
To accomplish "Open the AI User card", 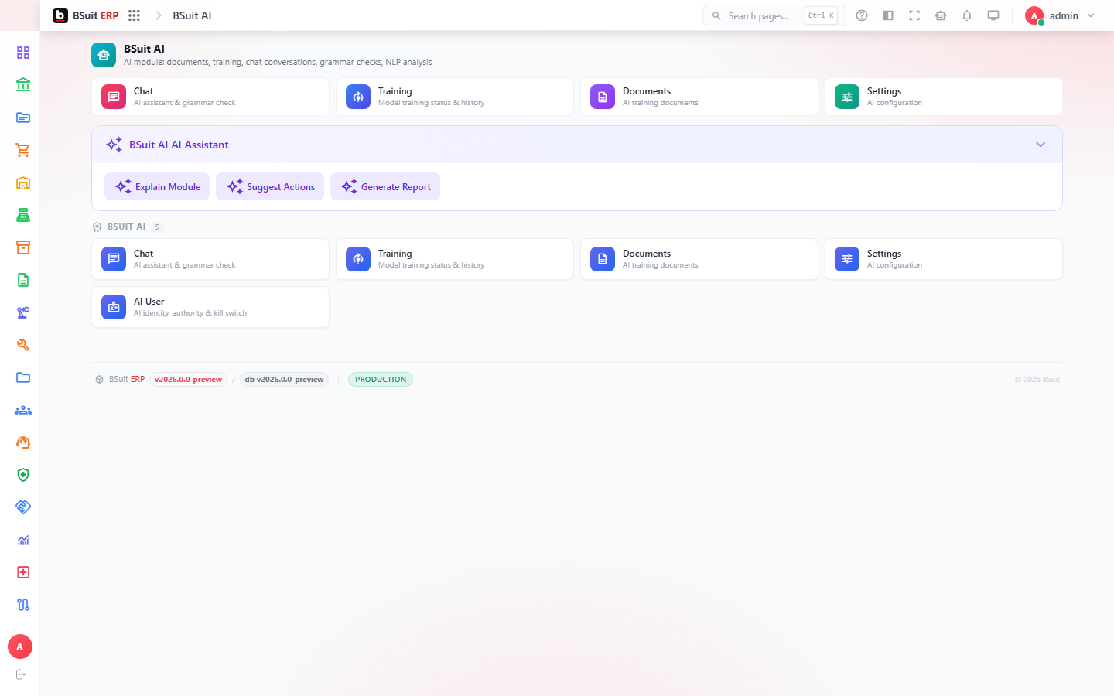I will 210,307.
